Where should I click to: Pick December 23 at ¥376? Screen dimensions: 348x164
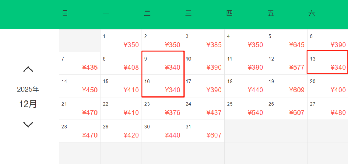click(x=162, y=108)
